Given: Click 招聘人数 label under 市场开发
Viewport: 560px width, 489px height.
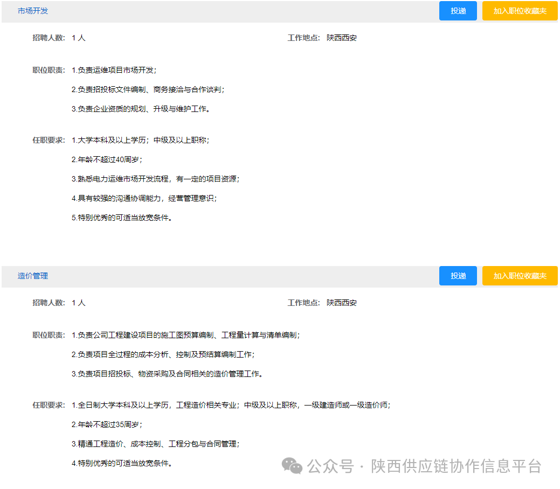Looking at the screenshot, I should click(x=49, y=38).
